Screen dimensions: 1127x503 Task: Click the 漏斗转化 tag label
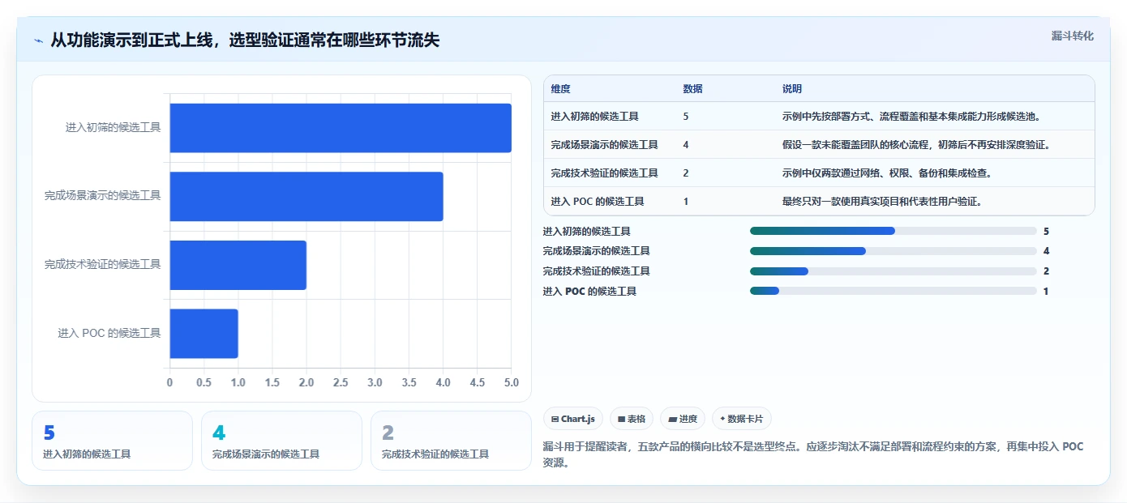tap(1073, 36)
